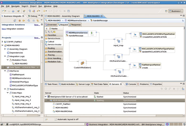This screenshot has height=126, width=186.
Task: Collapse the Integration Logic node
Action: point(5,56)
